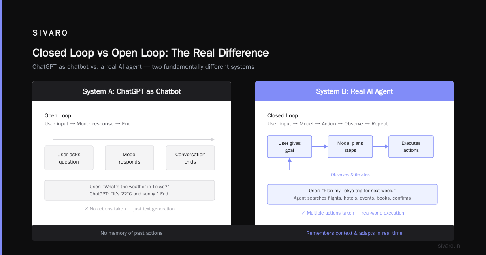
Task: Click the 'User gives goal' box
Action: (x=290, y=147)
